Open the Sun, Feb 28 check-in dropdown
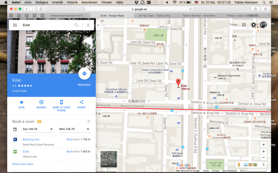 pyautogui.click(x=38, y=129)
